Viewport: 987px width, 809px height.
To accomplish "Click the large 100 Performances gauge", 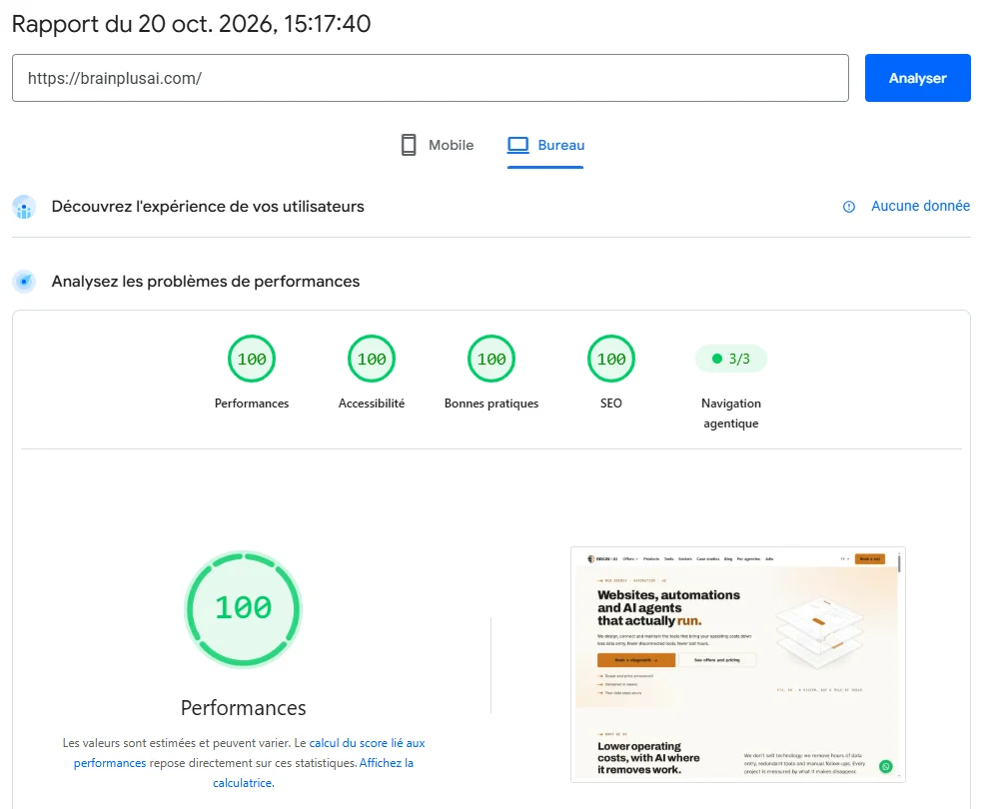I will pyautogui.click(x=243, y=608).
